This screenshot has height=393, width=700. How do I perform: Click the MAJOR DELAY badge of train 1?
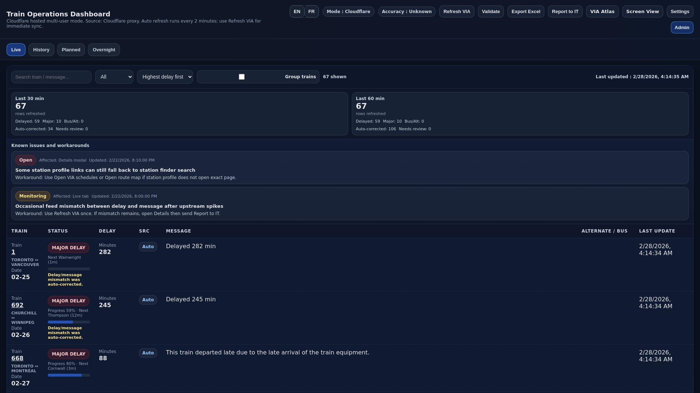(x=69, y=248)
